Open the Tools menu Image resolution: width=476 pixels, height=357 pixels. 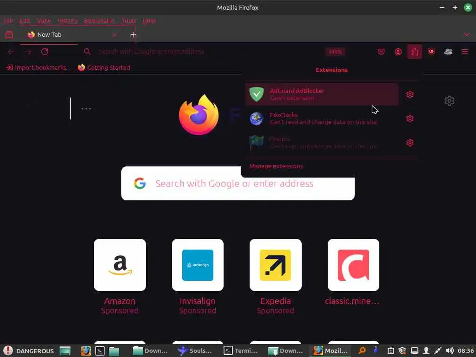pyautogui.click(x=129, y=20)
